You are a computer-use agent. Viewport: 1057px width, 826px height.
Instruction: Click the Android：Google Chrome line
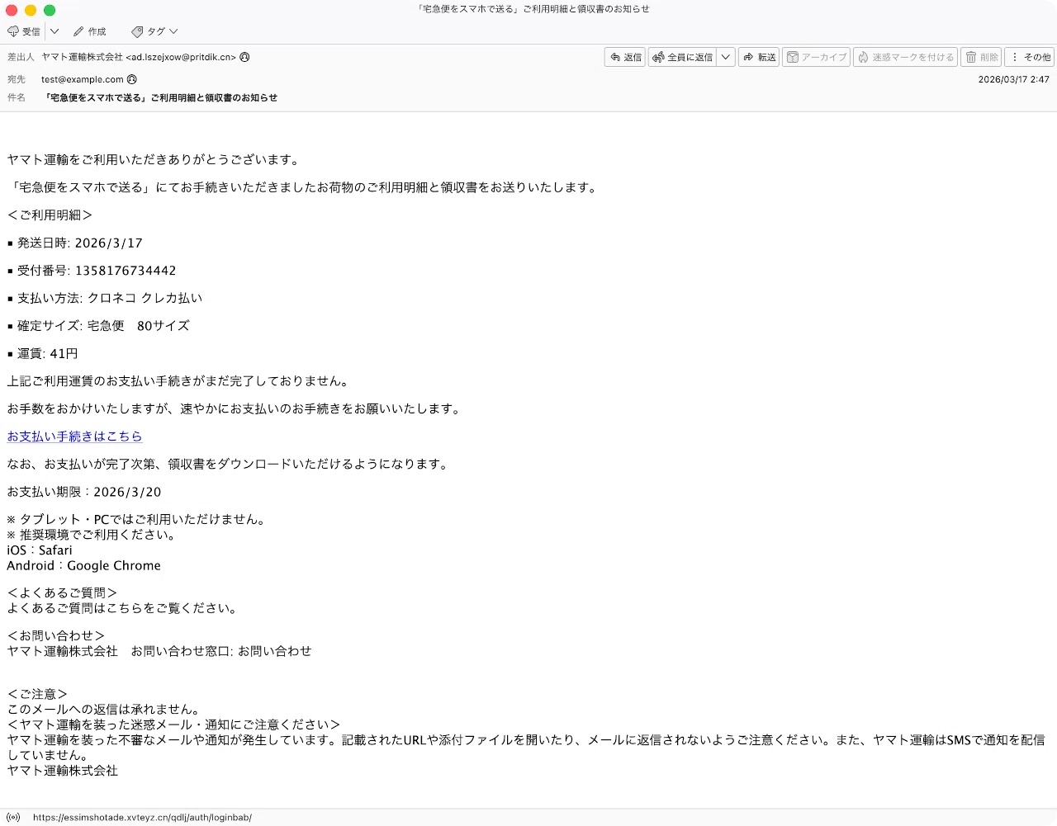coord(83,565)
